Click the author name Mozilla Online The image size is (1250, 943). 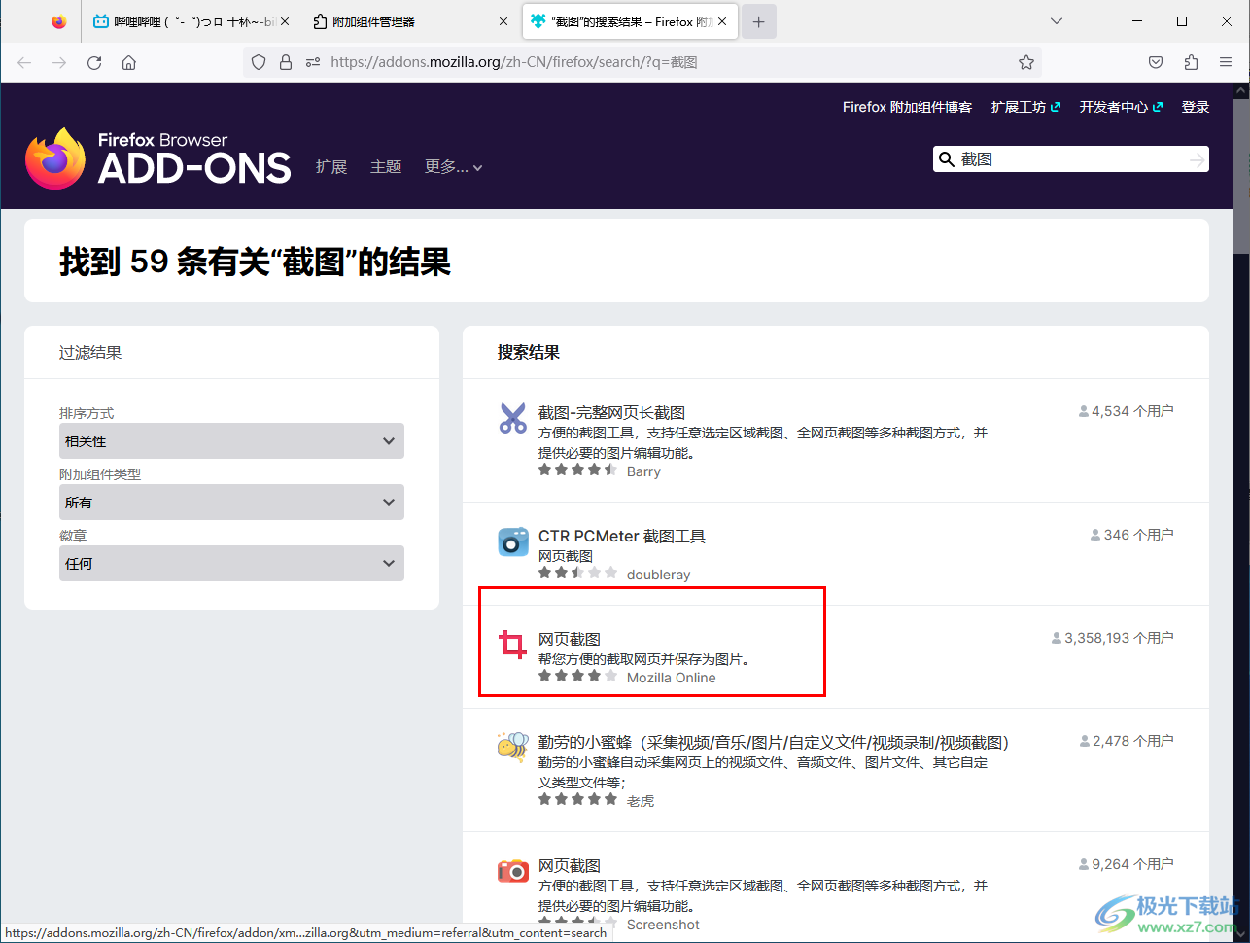pos(671,678)
